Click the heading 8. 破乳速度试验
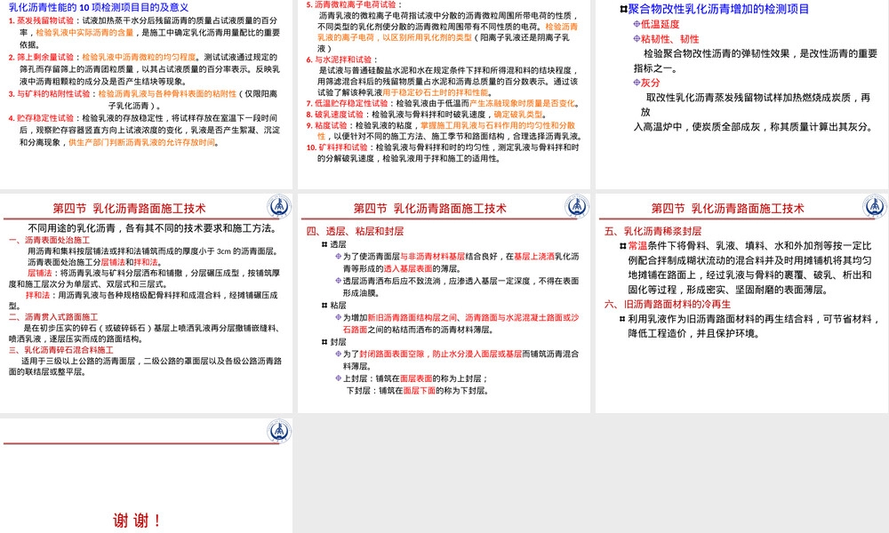This screenshot has width=889, height=533. pos(334,115)
